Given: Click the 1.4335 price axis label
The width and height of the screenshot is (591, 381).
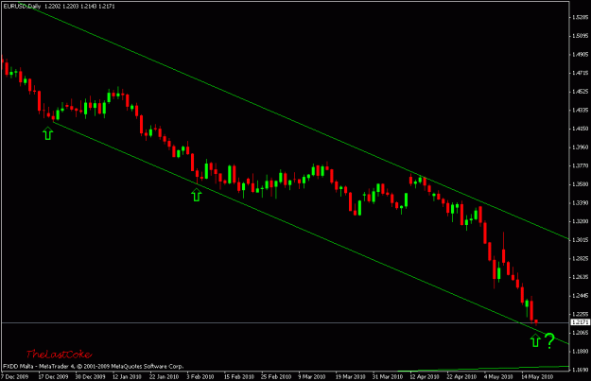Looking at the screenshot, I should pos(580,110).
